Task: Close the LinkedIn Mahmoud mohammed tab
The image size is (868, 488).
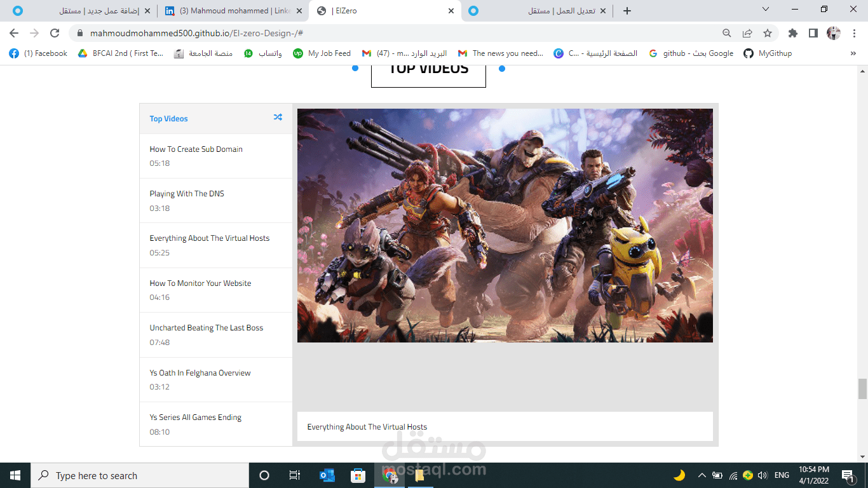Action: (x=299, y=11)
